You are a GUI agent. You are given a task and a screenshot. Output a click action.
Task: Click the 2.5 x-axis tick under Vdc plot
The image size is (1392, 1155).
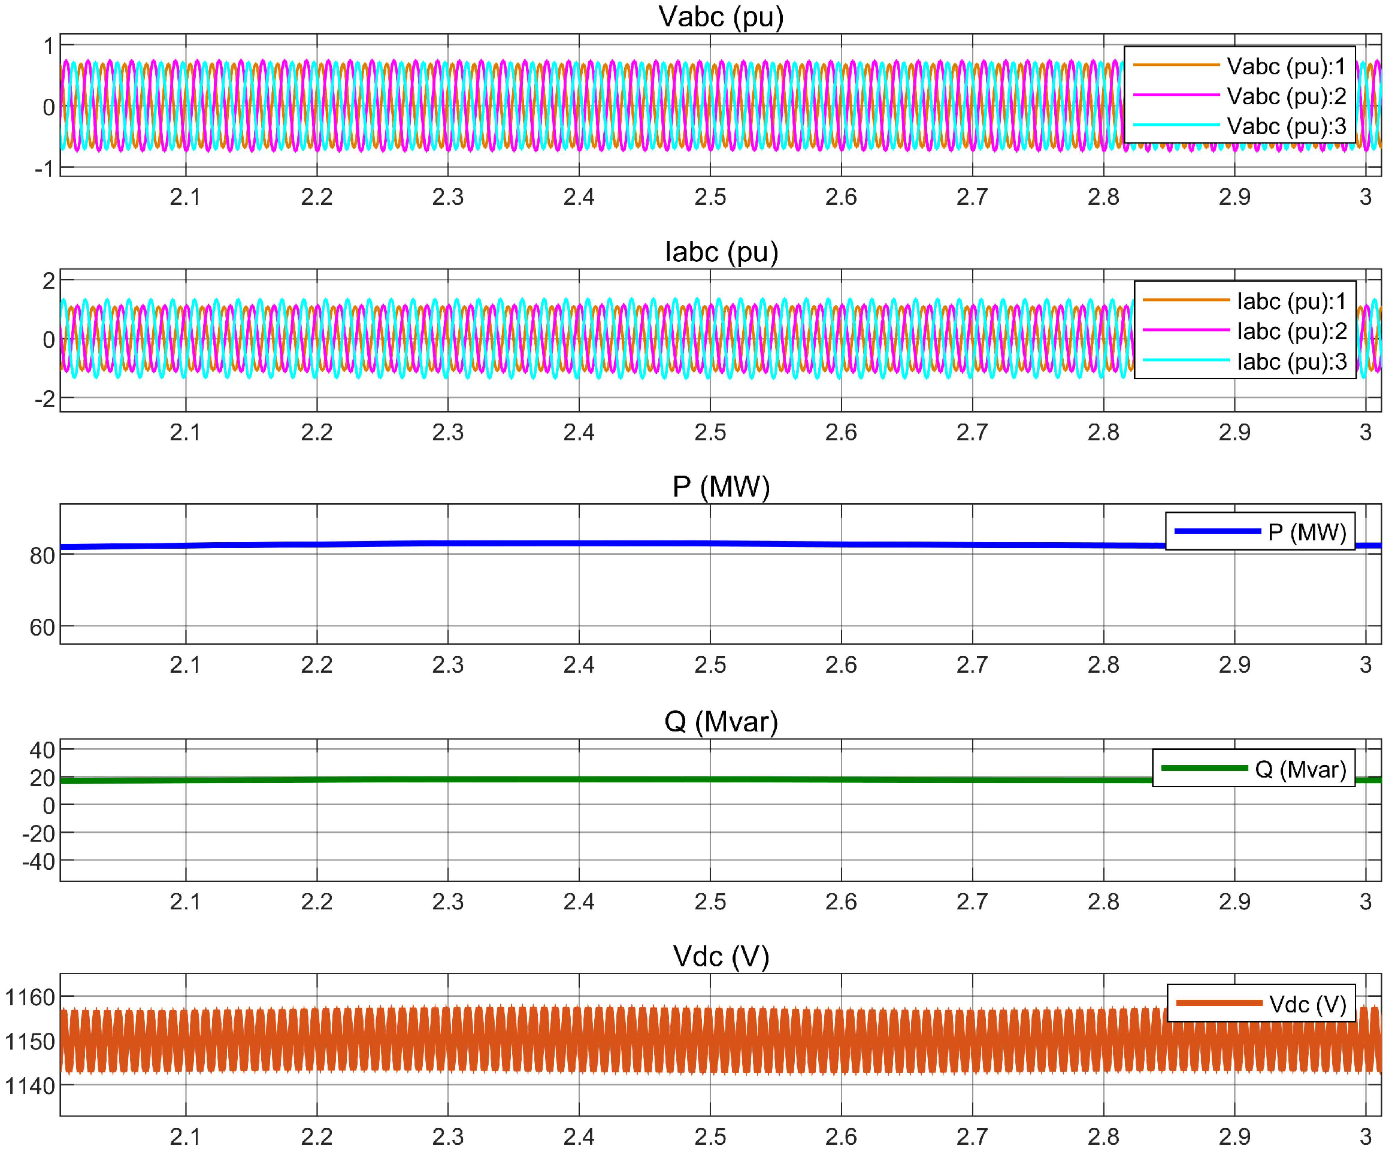click(x=710, y=1137)
